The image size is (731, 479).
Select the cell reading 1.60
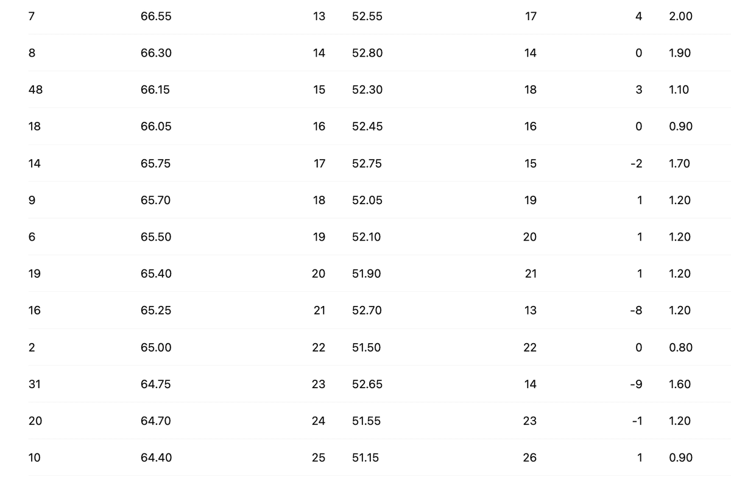coord(680,384)
